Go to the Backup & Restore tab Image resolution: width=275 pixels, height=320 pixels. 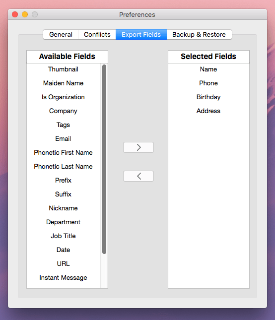pos(199,35)
